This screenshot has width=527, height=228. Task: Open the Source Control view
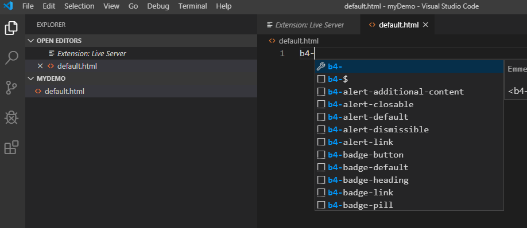[11, 88]
